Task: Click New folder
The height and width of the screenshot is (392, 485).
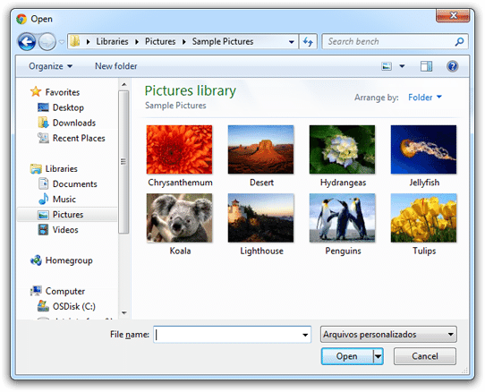Action: pyautogui.click(x=116, y=66)
